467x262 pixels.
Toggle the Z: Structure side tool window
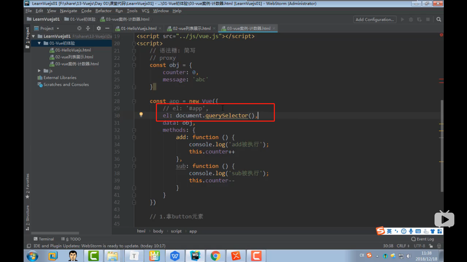point(27,218)
